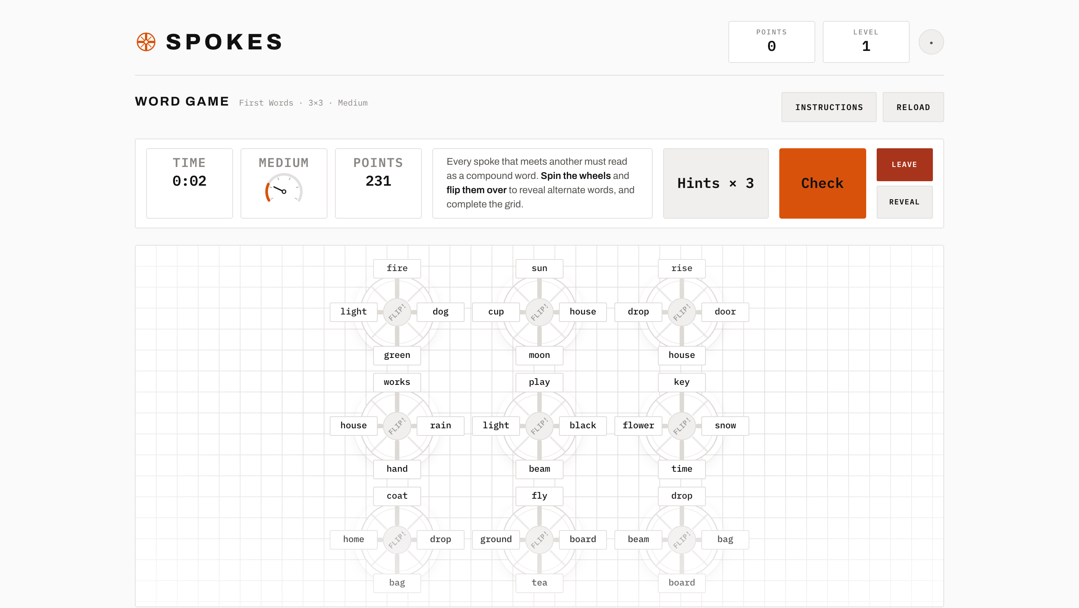Select the 'coat' spoke word

pyautogui.click(x=397, y=496)
